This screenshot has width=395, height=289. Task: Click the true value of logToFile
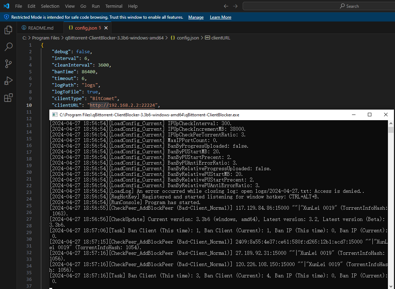[92, 92]
